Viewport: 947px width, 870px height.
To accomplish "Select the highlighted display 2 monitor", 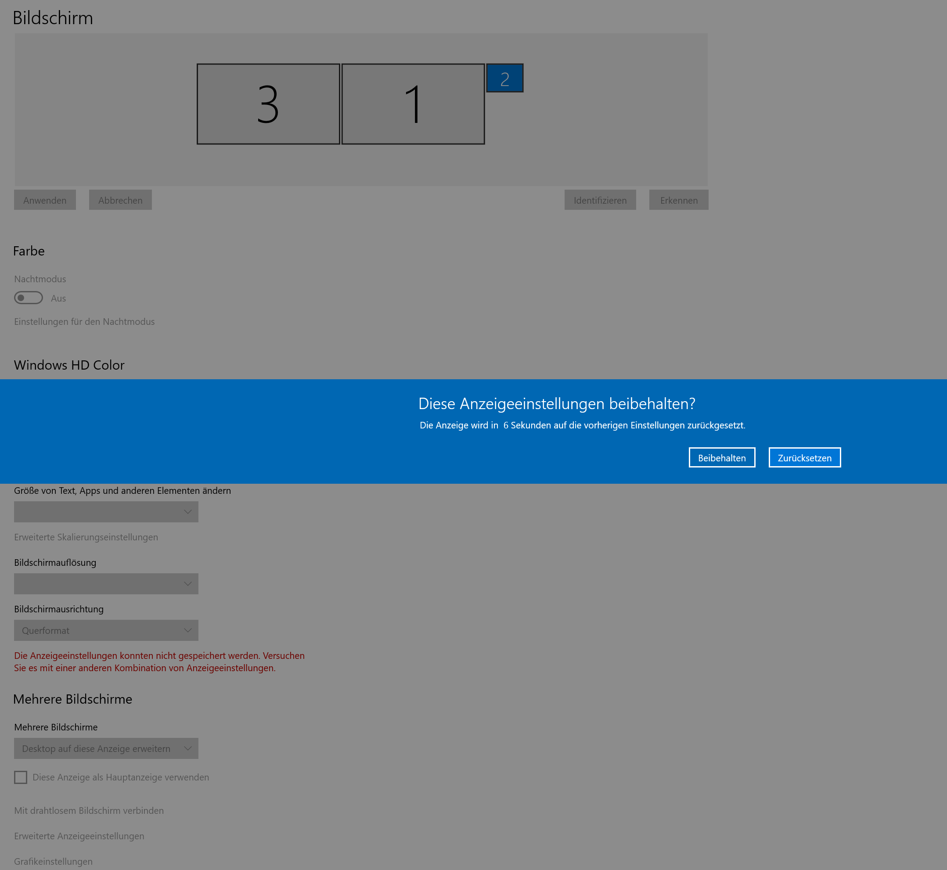I will click(x=504, y=78).
